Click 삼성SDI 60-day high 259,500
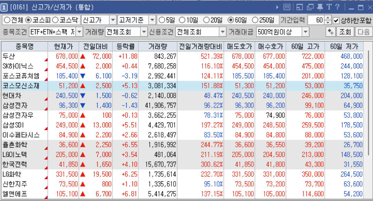 [313, 125]
